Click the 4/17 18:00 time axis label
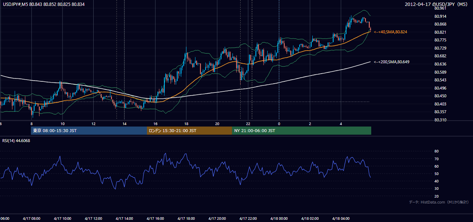 pos(186,218)
